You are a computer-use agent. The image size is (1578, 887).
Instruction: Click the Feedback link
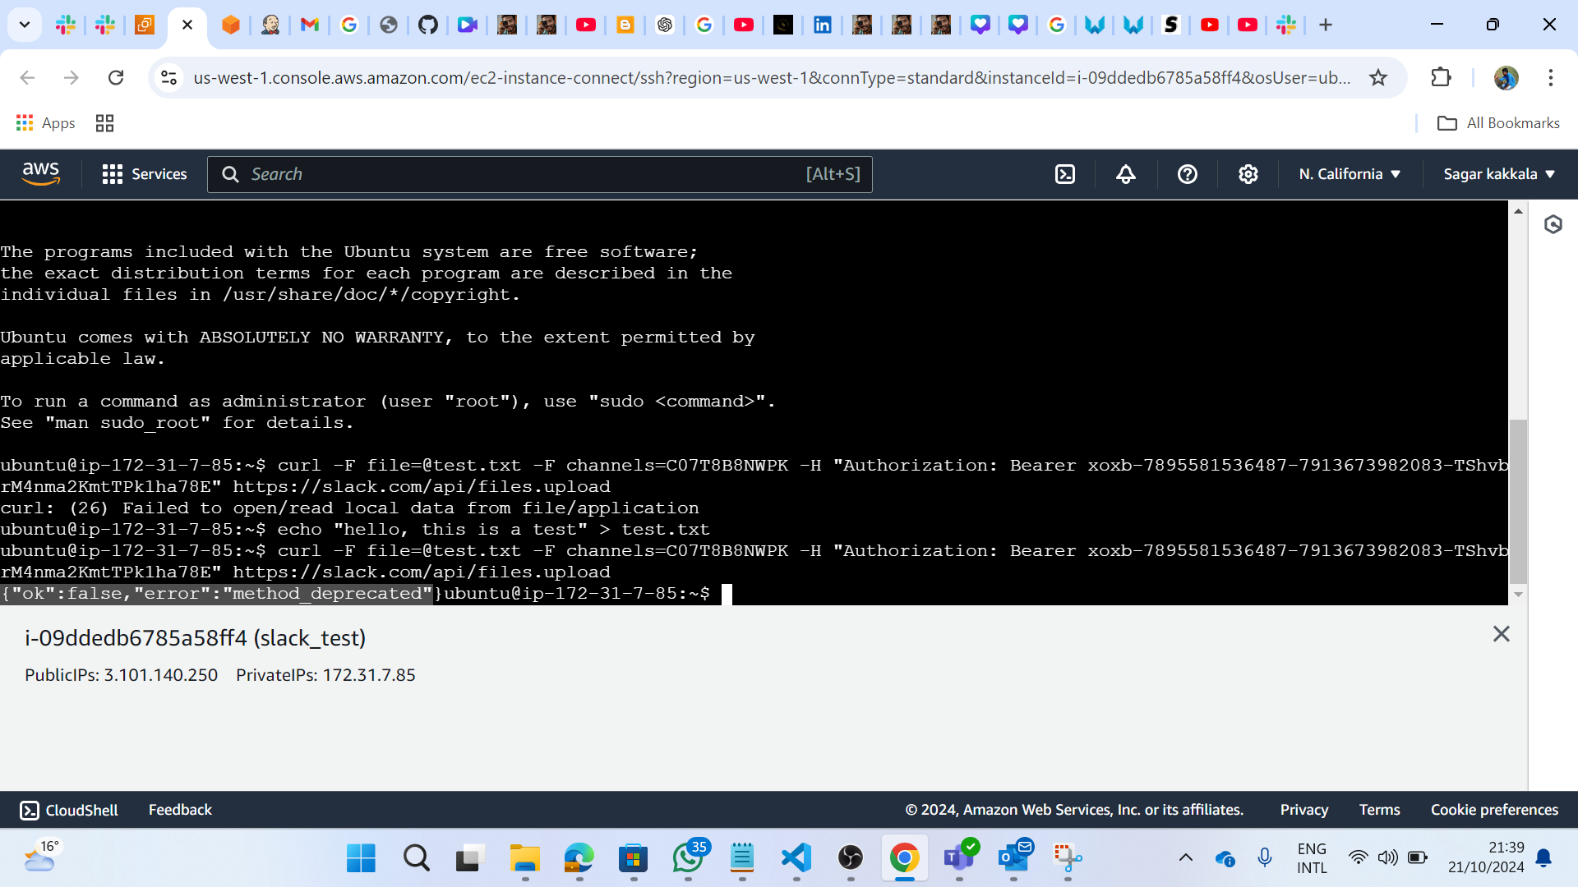(x=180, y=810)
